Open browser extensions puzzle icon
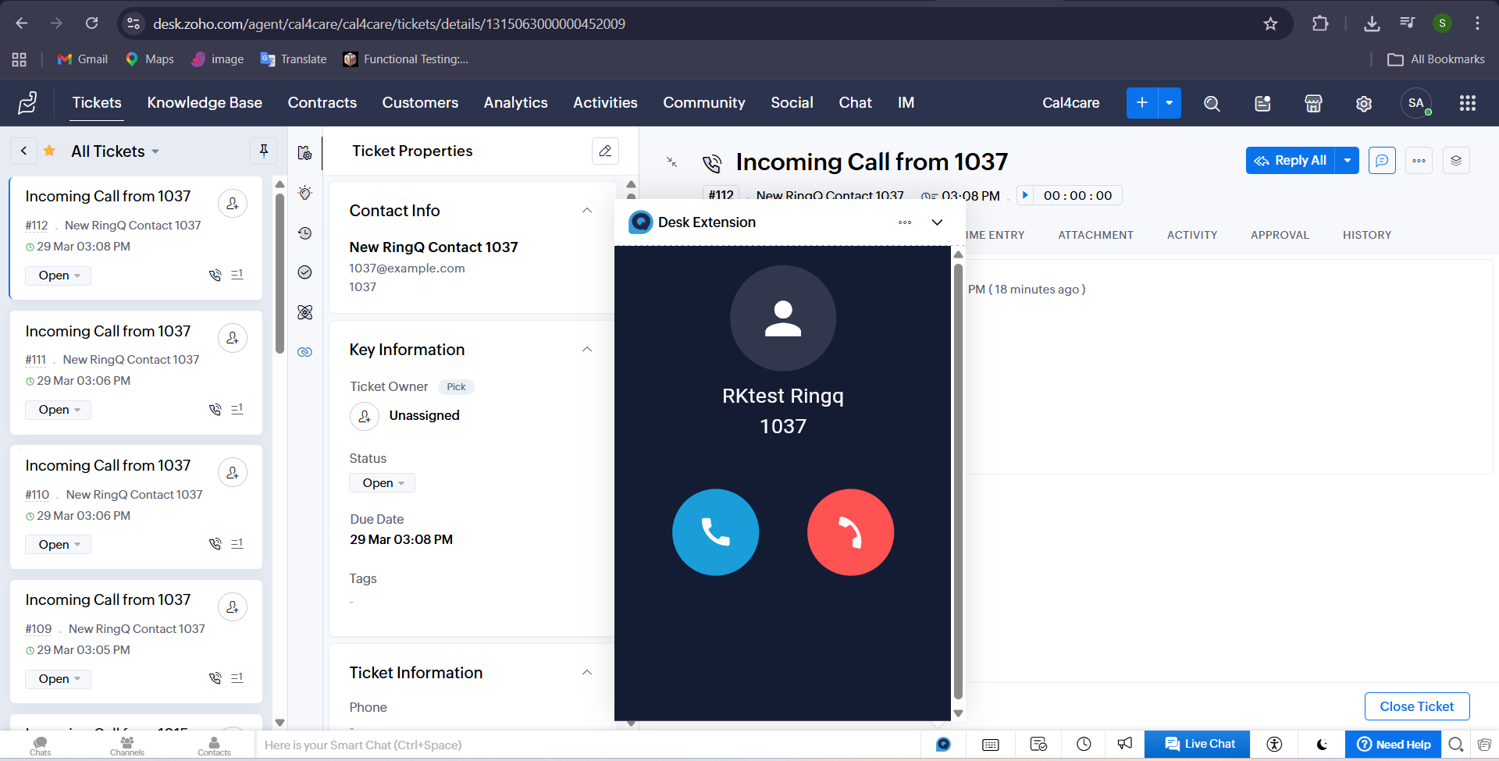 click(x=1320, y=23)
